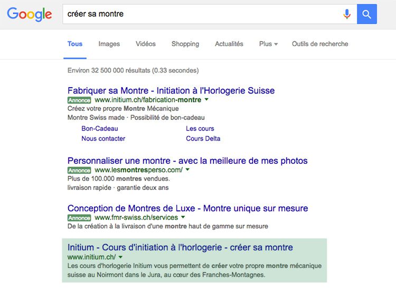Click the Annonce badge on fmr-swiss ad
The image size is (396, 288).
tap(79, 218)
